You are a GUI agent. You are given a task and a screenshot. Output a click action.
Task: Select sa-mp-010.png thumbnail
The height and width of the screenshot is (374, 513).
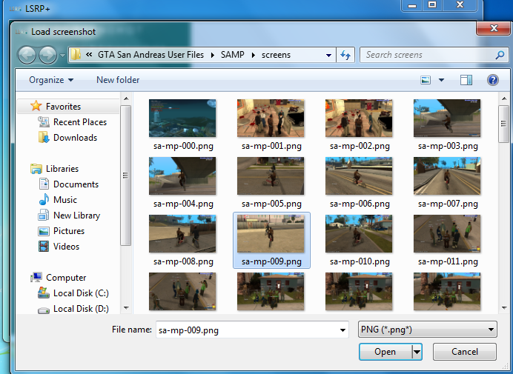pyautogui.click(x=359, y=234)
